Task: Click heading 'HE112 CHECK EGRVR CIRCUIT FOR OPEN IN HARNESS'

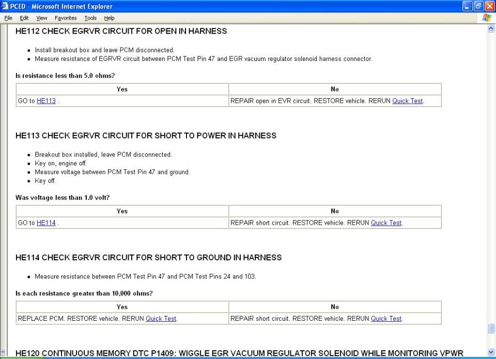Action: point(121,31)
